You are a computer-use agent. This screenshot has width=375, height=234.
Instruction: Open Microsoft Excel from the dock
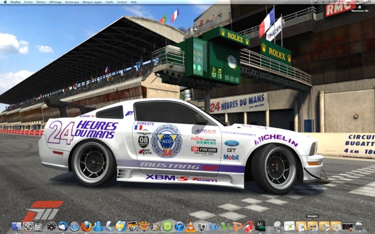[226, 226]
